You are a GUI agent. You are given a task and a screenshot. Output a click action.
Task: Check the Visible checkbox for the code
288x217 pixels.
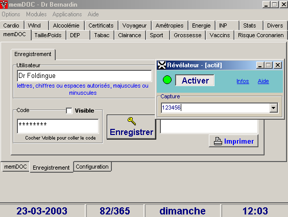point(69,111)
